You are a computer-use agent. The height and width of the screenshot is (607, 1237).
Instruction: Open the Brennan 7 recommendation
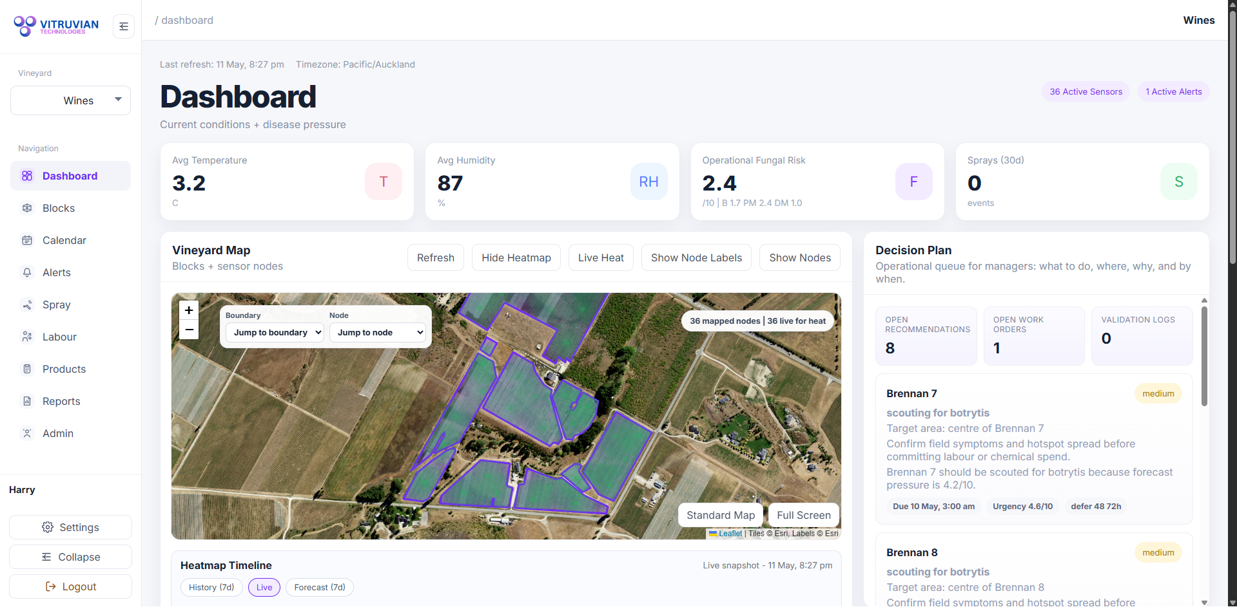[1034, 449]
